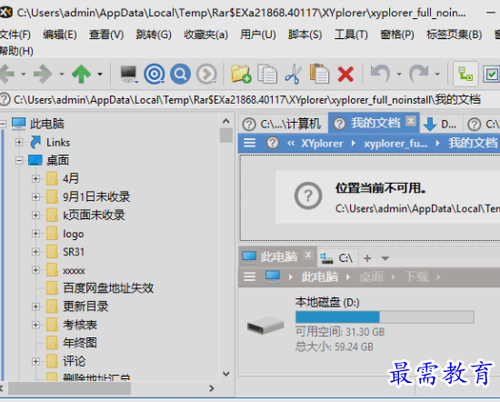The width and height of the screenshot is (500, 402).
Task: Go up one folder level with green arrow
Action: pos(81,74)
